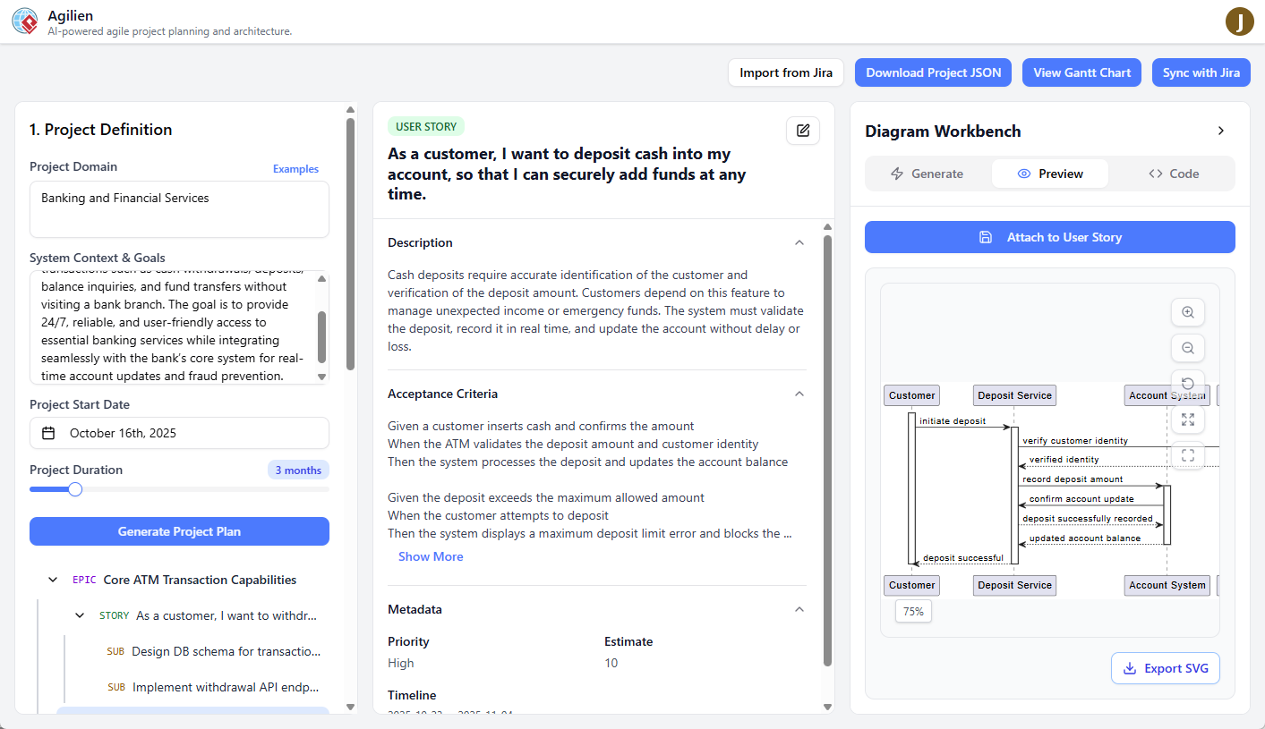
Task: Click Generate Project Plan
Action: pos(178,531)
